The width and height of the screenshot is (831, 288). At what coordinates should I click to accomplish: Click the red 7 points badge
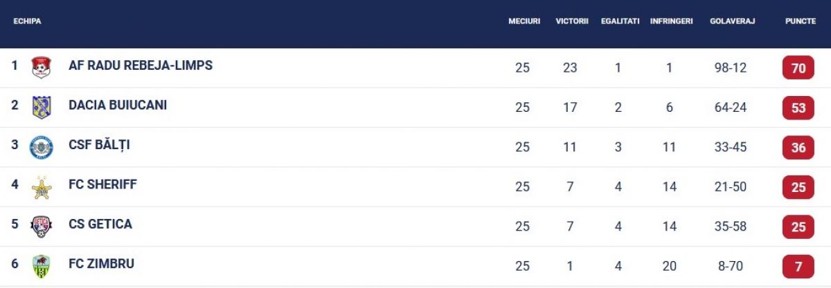click(x=798, y=267)
